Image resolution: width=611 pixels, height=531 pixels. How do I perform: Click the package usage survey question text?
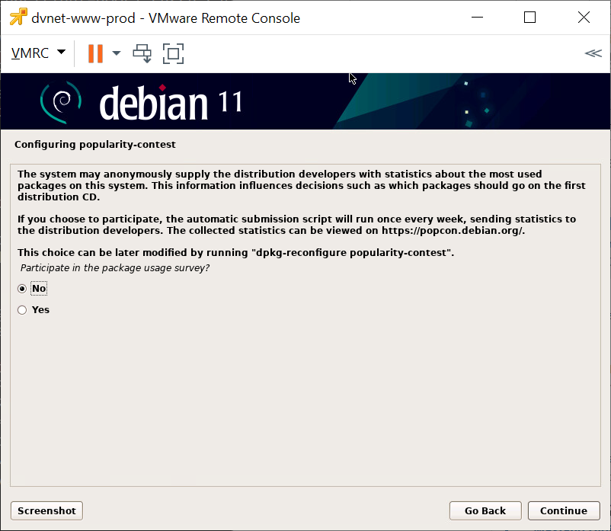point(115,268)
